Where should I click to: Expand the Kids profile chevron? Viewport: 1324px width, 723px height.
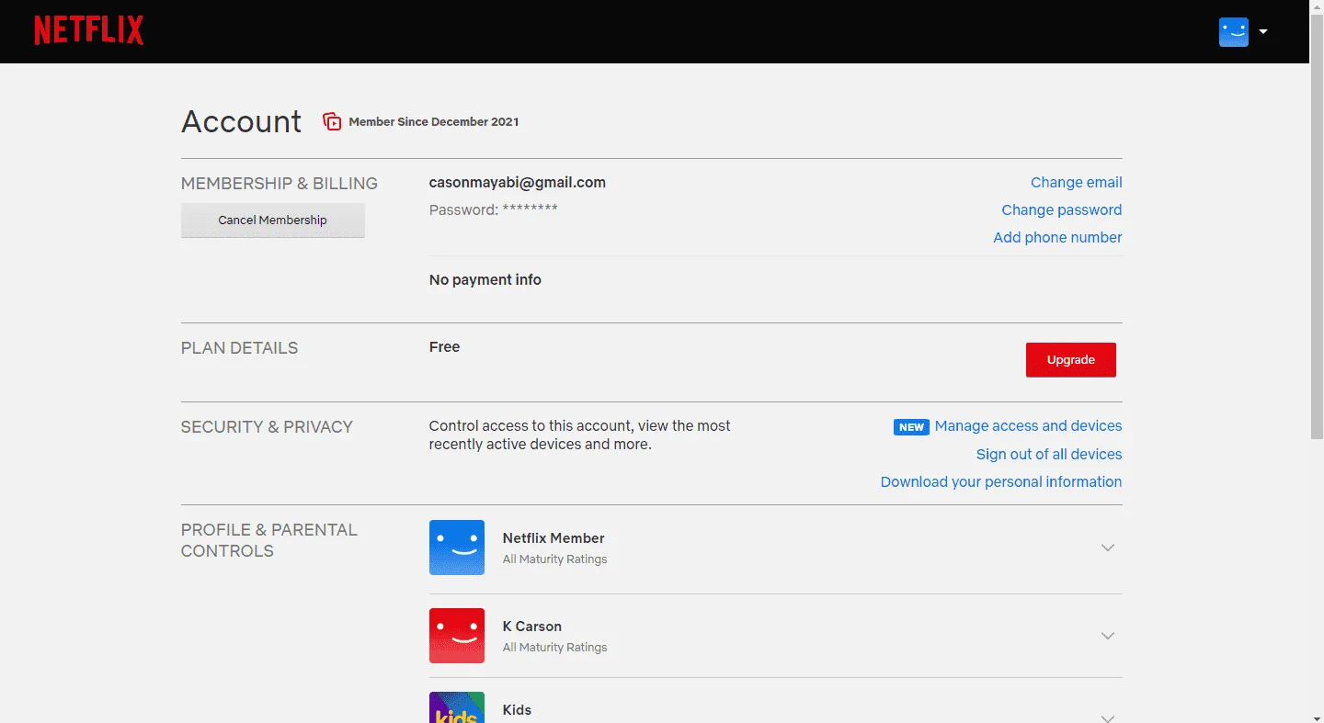(x=1108, y=717)
